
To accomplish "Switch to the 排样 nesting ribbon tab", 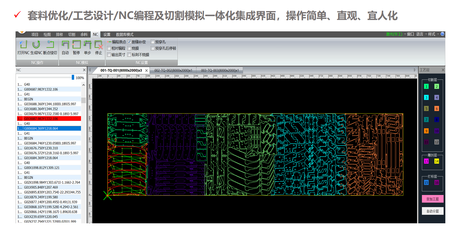I will pos(59,35).
